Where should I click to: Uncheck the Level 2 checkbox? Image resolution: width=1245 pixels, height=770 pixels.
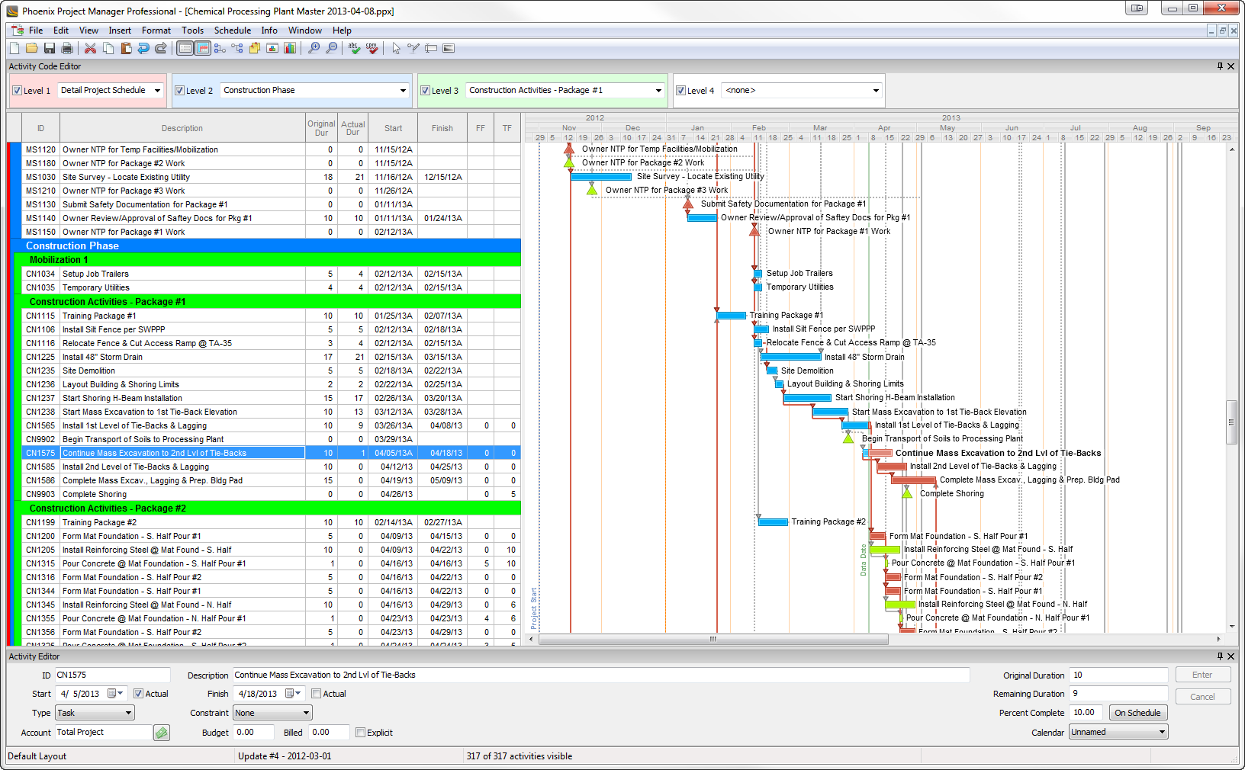181,90
